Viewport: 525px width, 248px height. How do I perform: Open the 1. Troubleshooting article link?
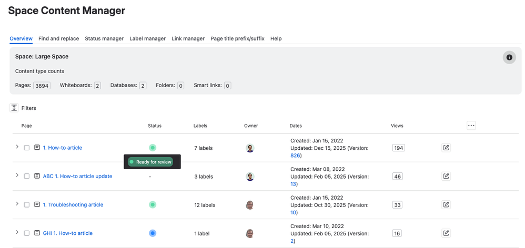pyautogui.click(x=73, y=204)
